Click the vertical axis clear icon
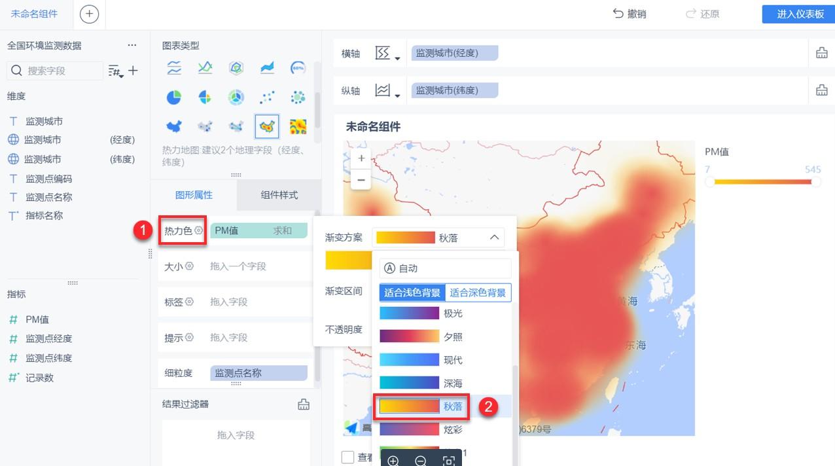The height and width of the screenshot is (466, 835). 822,90
